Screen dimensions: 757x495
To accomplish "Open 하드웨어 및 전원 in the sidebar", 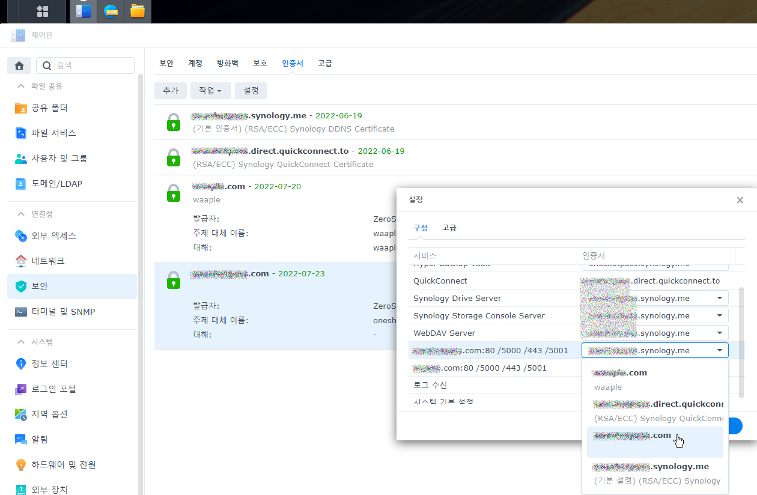I will 72,465.
